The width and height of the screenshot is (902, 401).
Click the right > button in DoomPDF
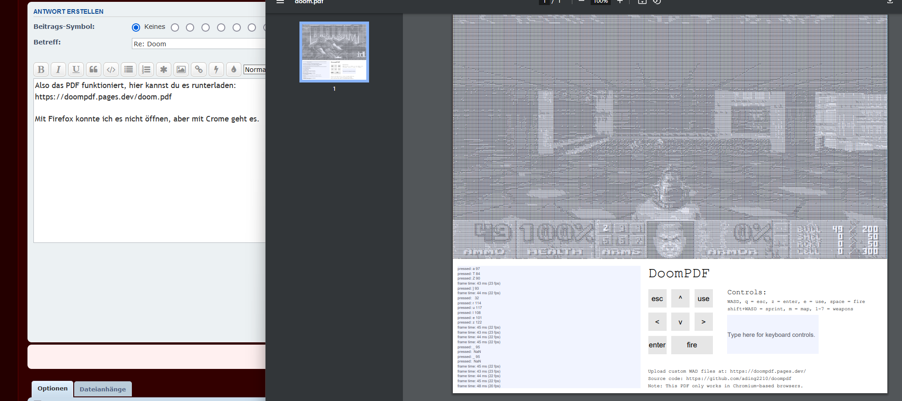click(703, 322)
